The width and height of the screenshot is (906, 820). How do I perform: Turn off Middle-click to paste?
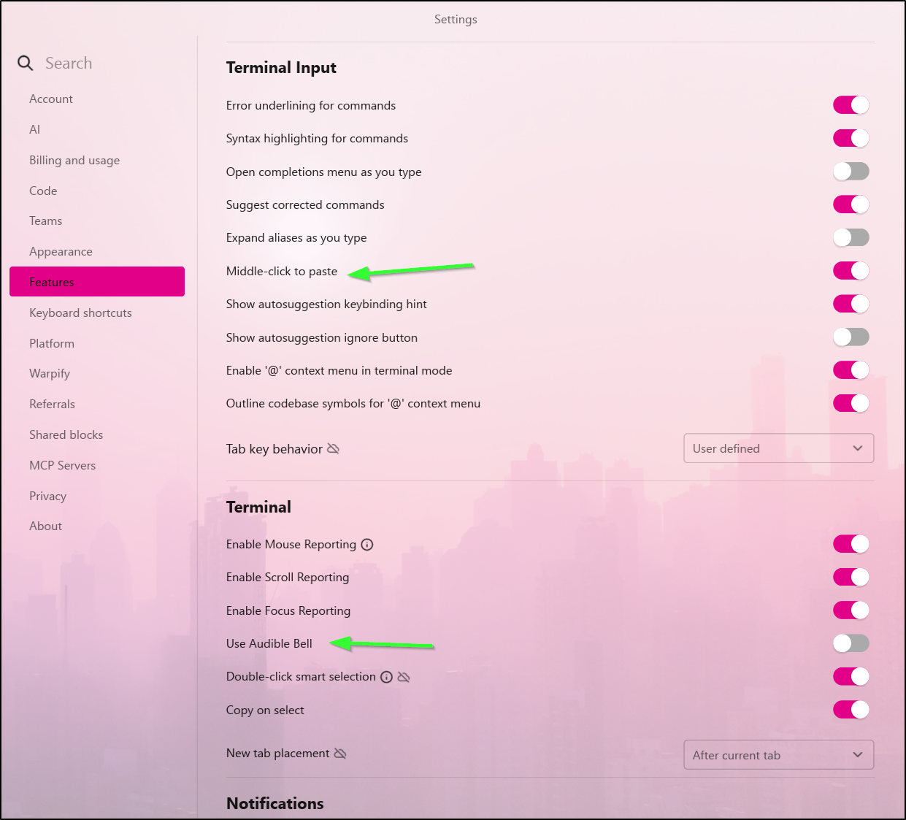[x=851, y=270]
